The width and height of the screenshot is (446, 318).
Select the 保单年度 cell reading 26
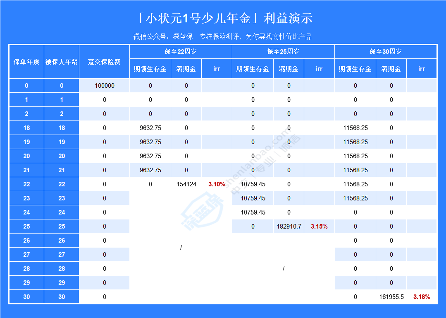click(27, 241)
